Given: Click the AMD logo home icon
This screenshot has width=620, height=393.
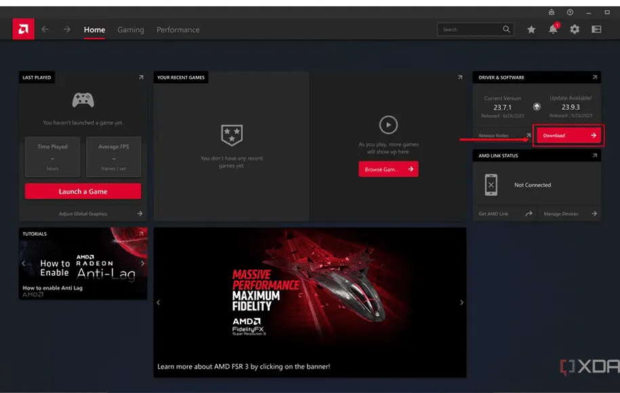Looking at the screenshot, I should [23, 29].
